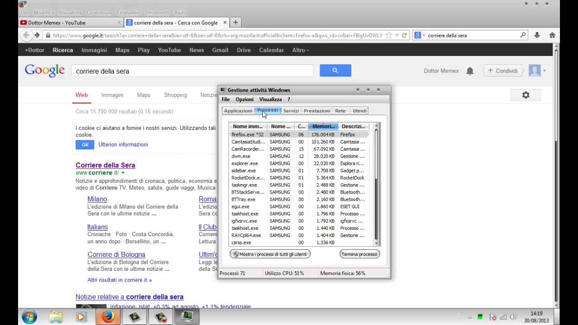Switch to the Servizi tab
Viewport: 578px width, 325px height.
pos(291,111)
